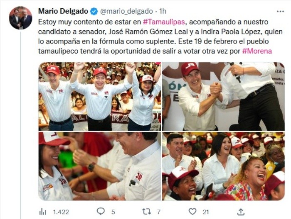291x219 pixels.
Task: Open the #Morena hashtag link
Action: (x=257, y=51)
